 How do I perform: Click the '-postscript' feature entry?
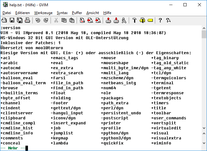pos(115,118)
